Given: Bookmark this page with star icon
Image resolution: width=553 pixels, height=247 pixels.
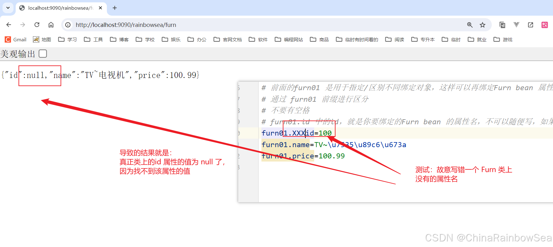Looking at the screenshot, I should click(482, 25).
